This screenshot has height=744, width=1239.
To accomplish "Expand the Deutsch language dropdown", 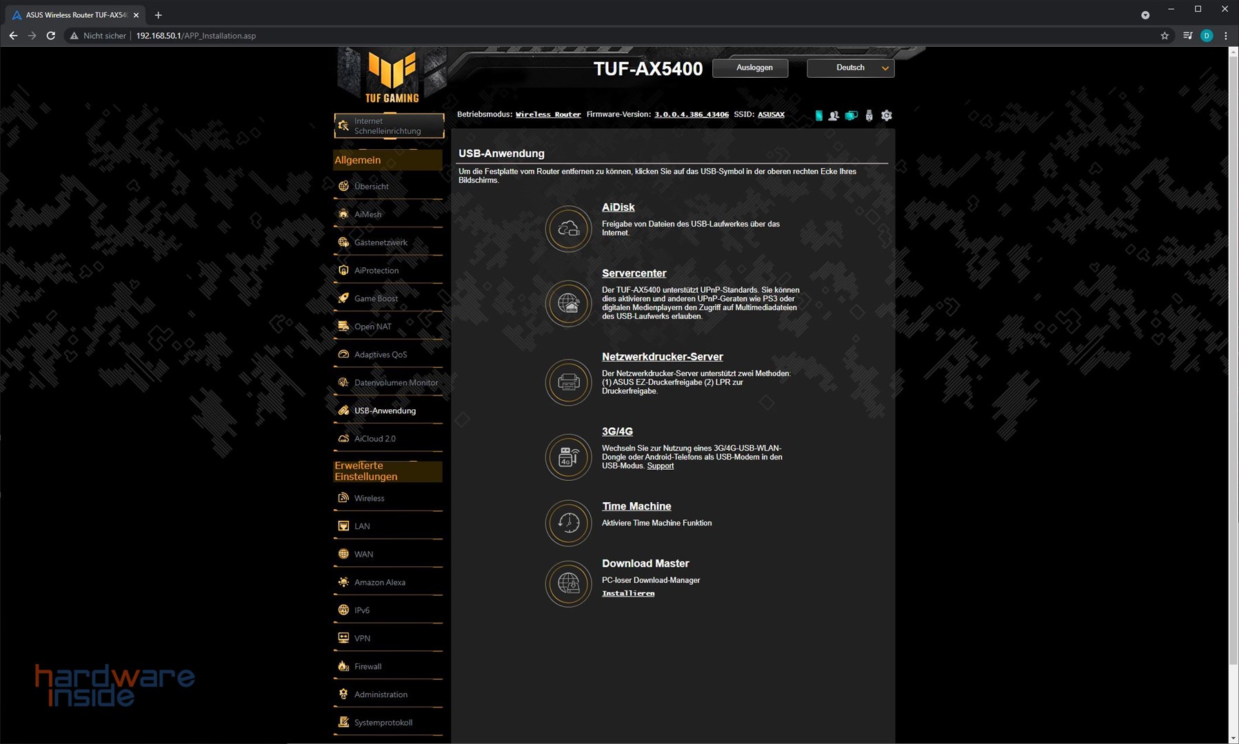I will point(850,68).
